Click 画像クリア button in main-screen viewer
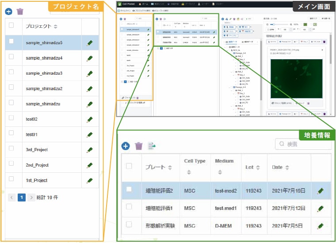 (313, 19)
